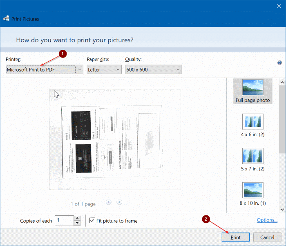Click the print preview image
Screen dimensions: 286x246
[x=115, y=139]
